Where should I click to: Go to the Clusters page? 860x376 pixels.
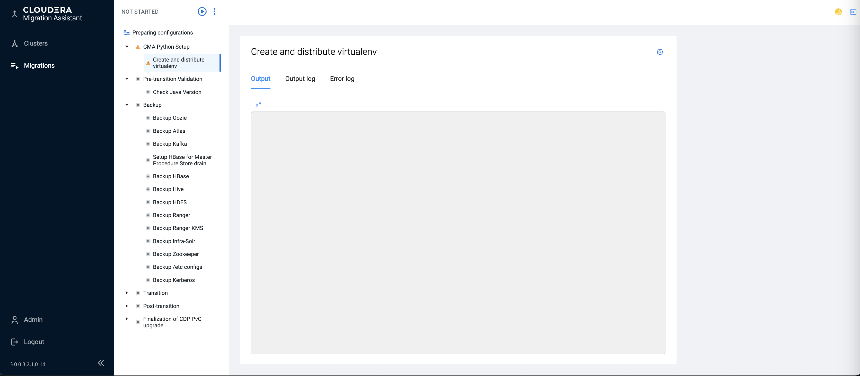point(36,44)
